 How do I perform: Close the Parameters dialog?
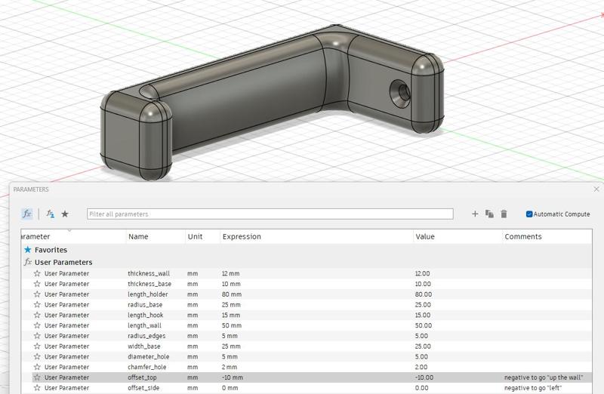(x=596, y=189)
